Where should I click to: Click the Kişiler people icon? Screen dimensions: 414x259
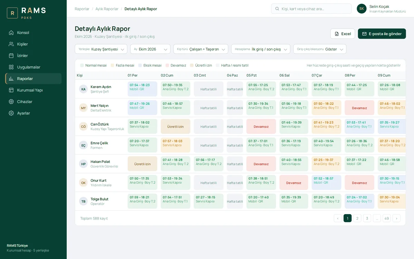click(11, 44)
